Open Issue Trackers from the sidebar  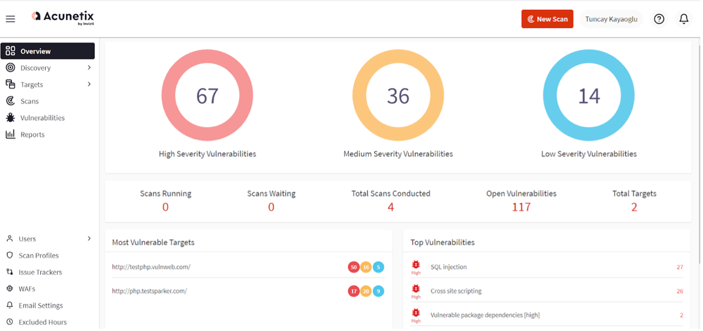coord(40,272)
